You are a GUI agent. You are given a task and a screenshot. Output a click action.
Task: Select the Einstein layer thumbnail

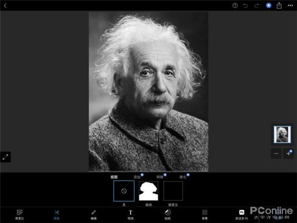point(282,134)
